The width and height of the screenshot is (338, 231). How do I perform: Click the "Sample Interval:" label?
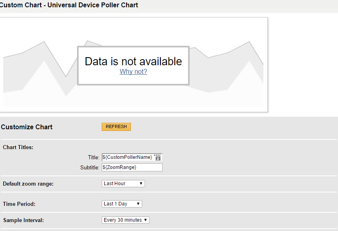tap(24, 220)
